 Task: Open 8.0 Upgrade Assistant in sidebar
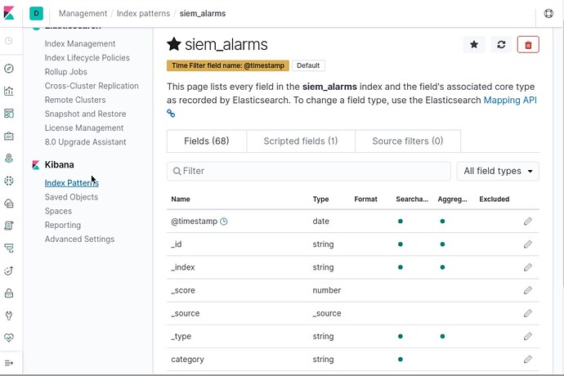[x=85, y=141]
